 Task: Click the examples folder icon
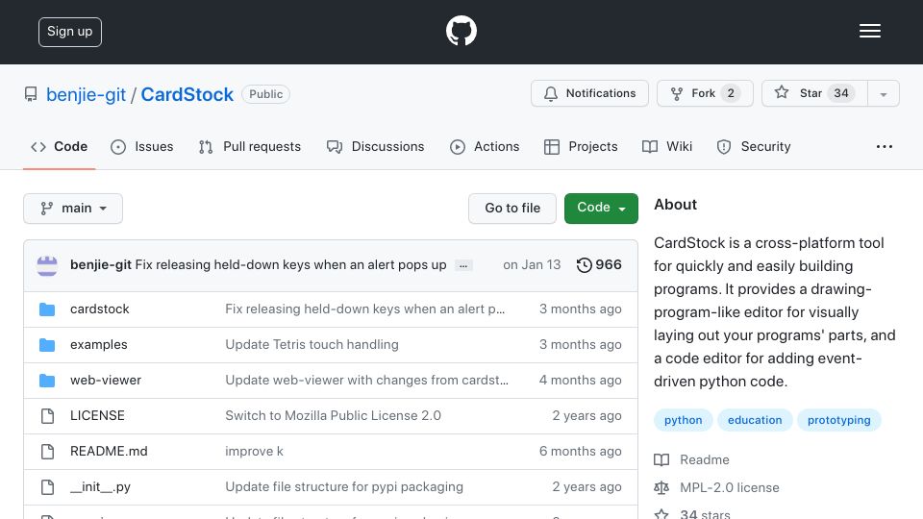(x=47, y=345)
